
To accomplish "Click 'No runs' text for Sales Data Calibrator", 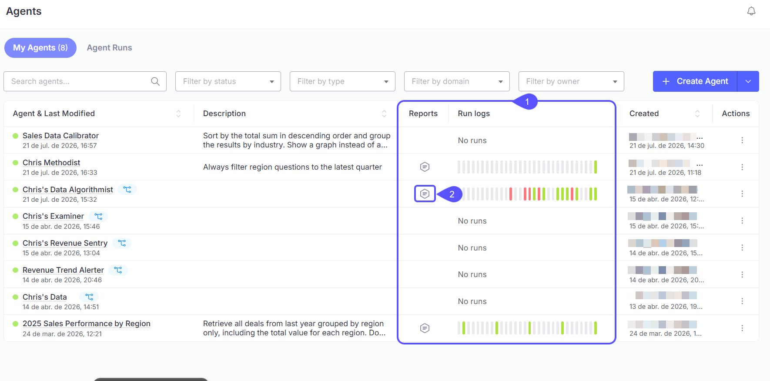I will point(472,140).
